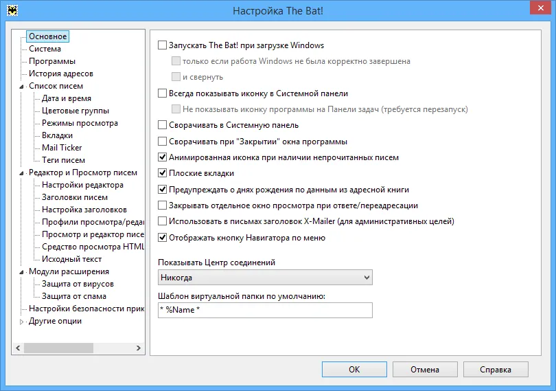Select 'Mail Ticker' in the tree

(x=62, y=148)
